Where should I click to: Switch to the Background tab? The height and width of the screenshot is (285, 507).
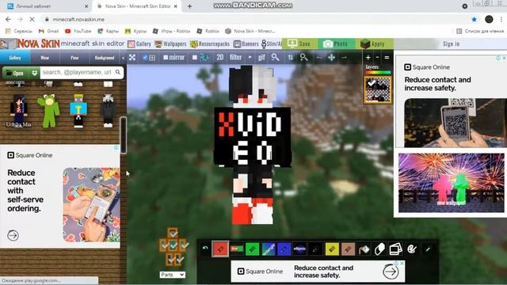[105, 58]
